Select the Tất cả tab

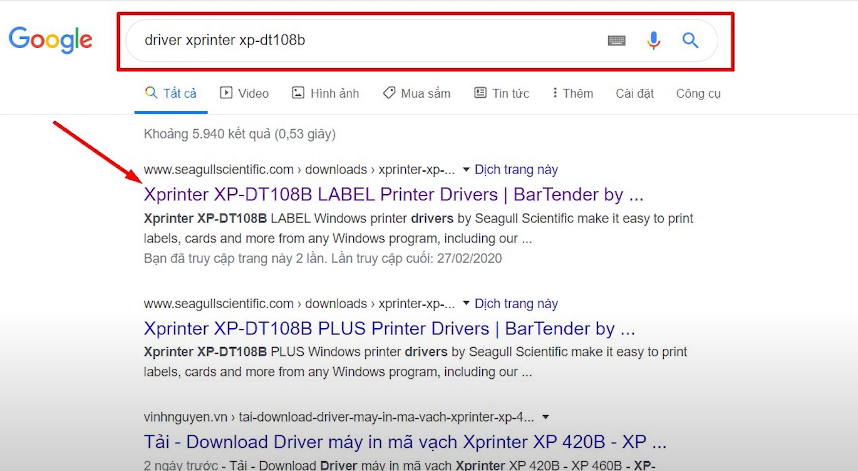click(171, 93)
